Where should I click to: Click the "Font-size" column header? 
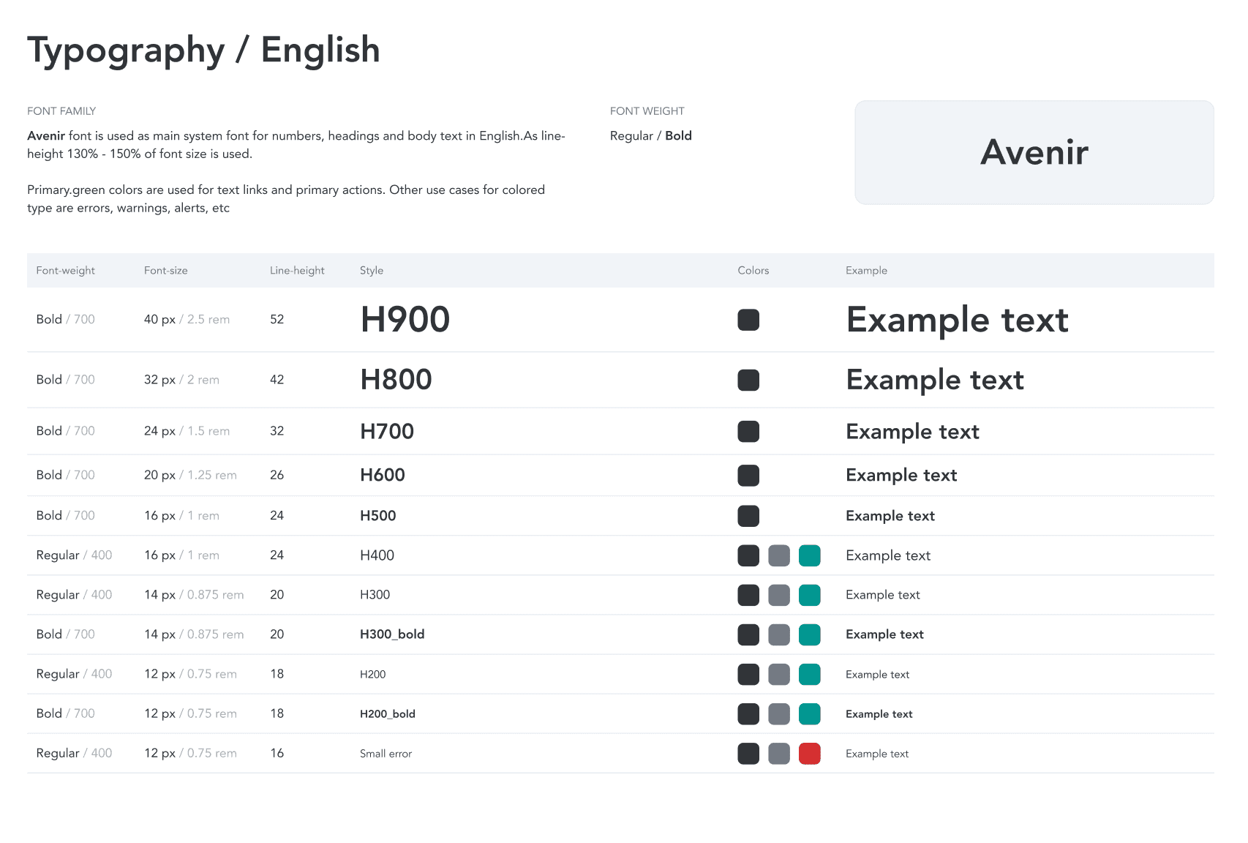[166, 271]
